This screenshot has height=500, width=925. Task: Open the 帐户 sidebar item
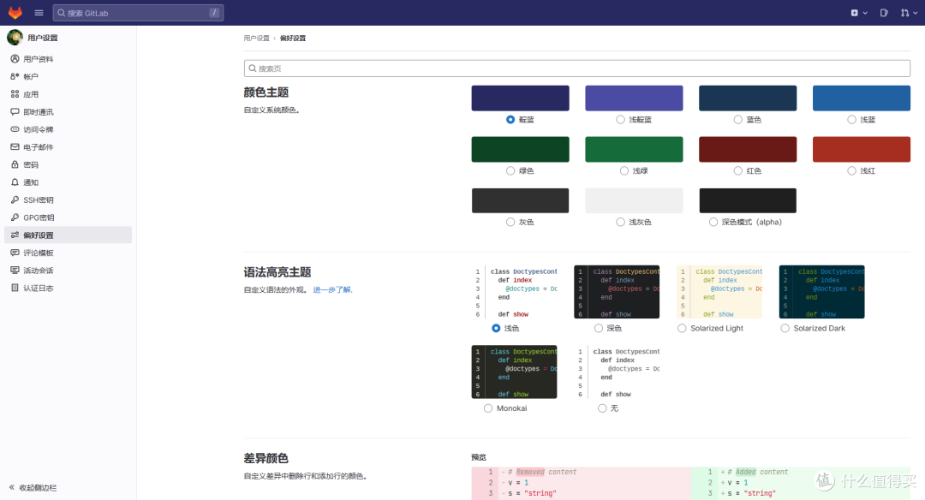pyautogui.click(x=68, y=76)
